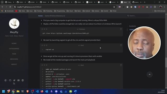Open the taskbar clock and date
The height and width of the screenshot is (94, 167).
[161, 91]
